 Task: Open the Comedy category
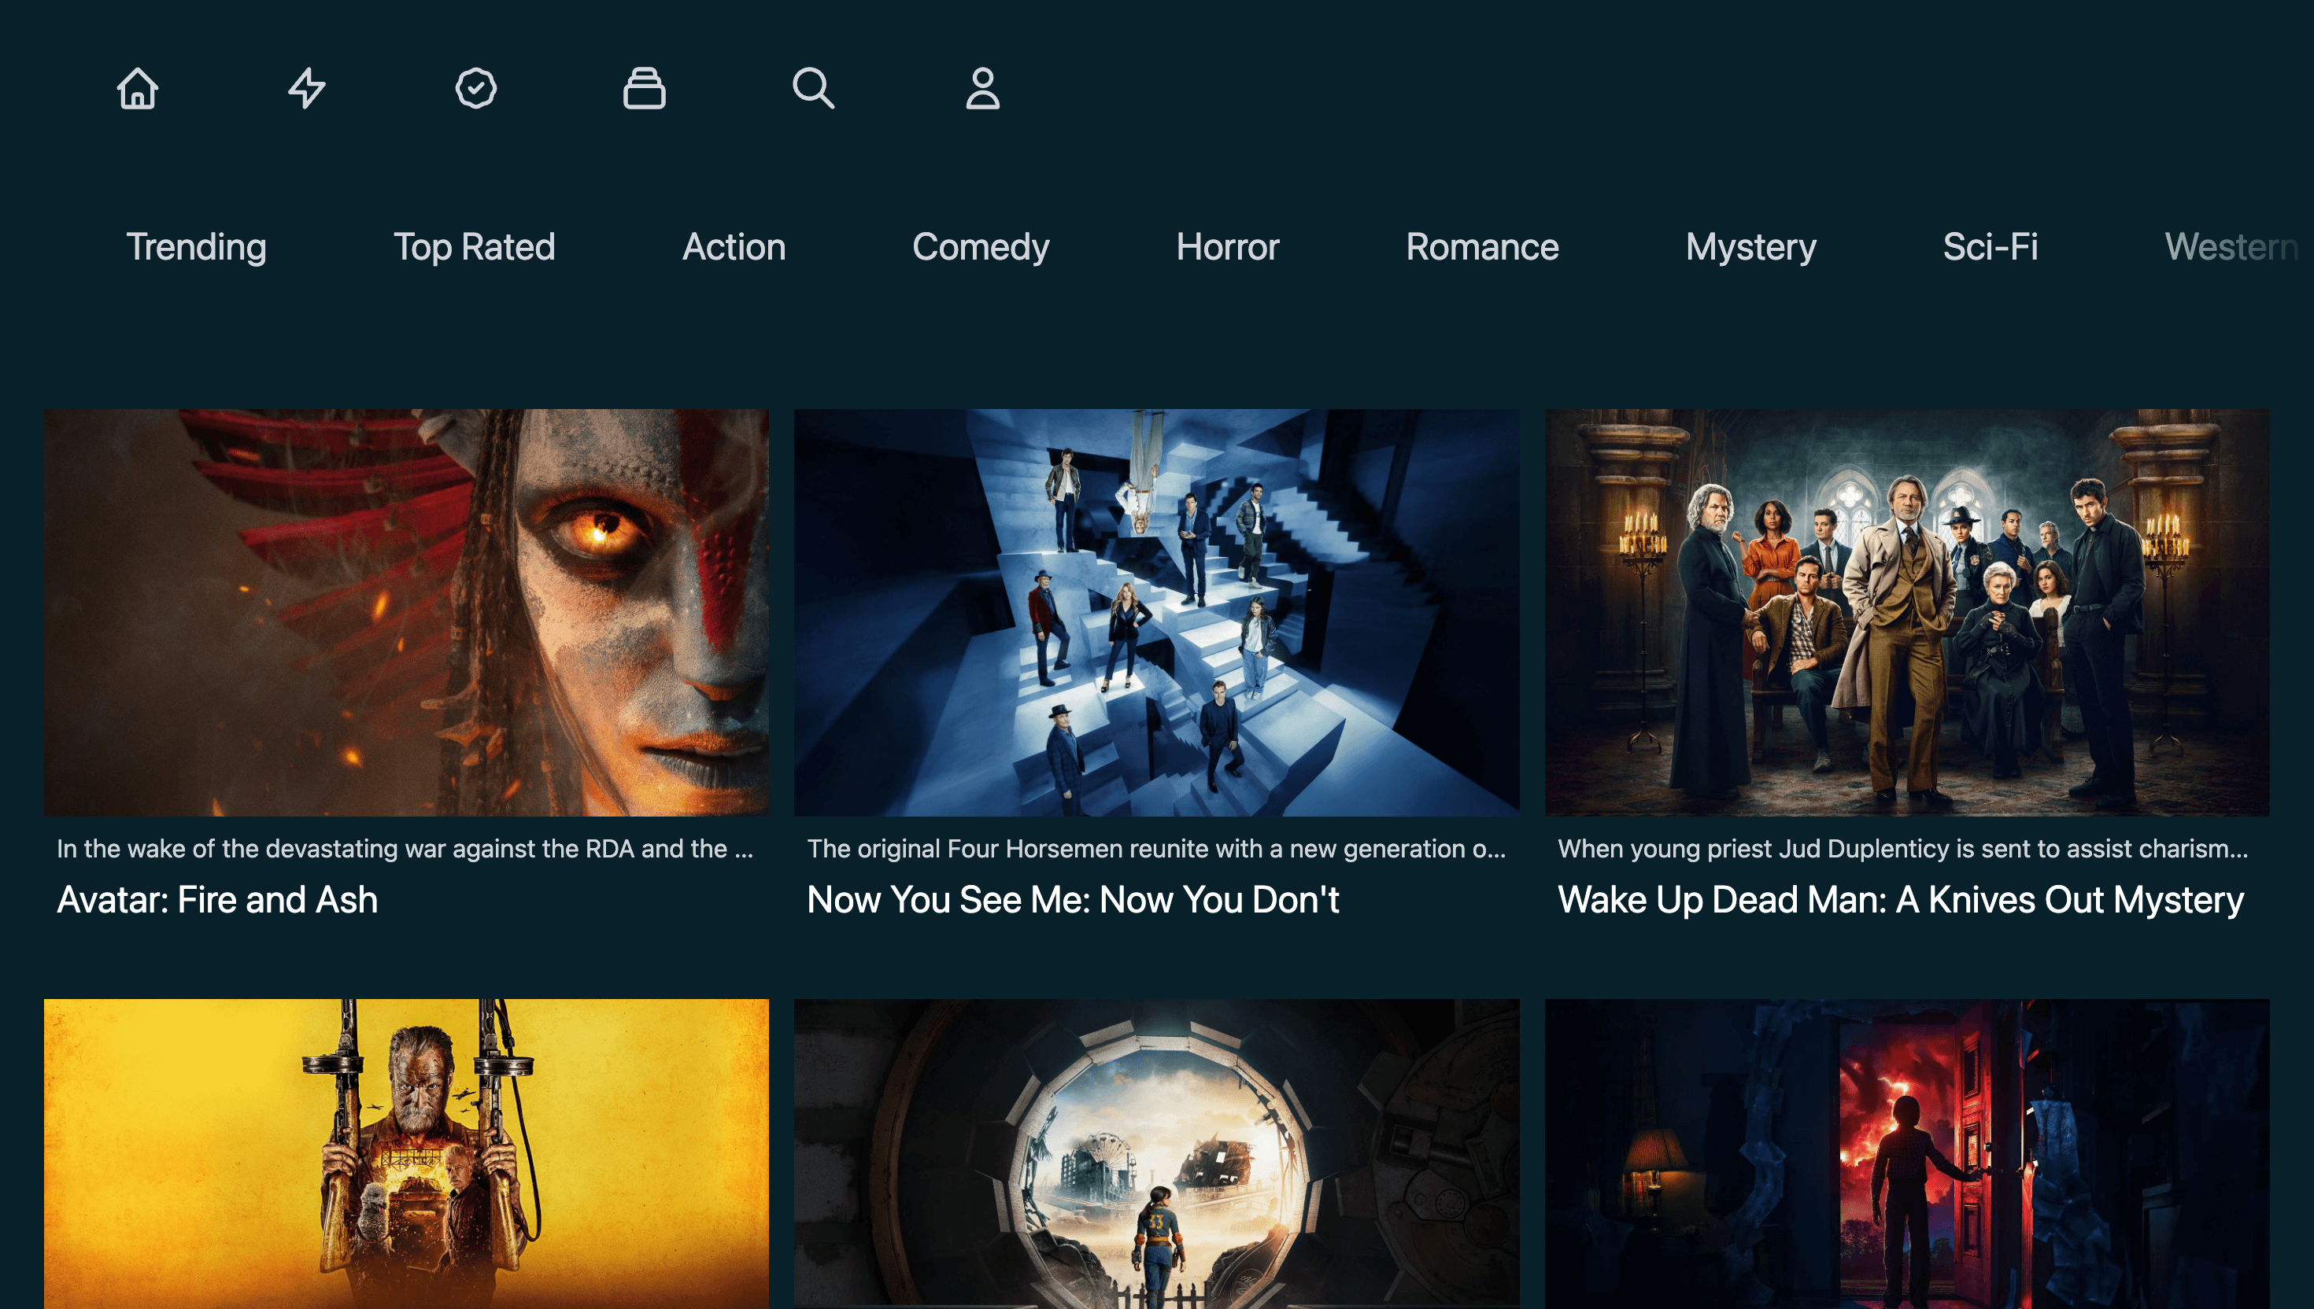tap(980, 247)
